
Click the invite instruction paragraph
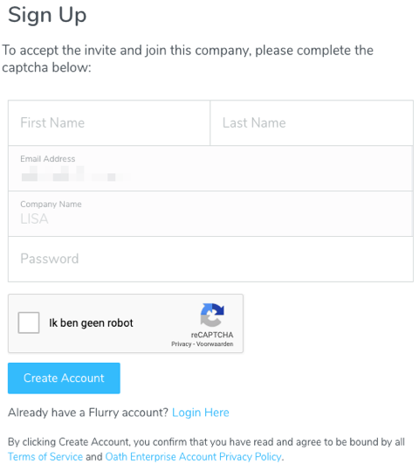coord(188,59)
